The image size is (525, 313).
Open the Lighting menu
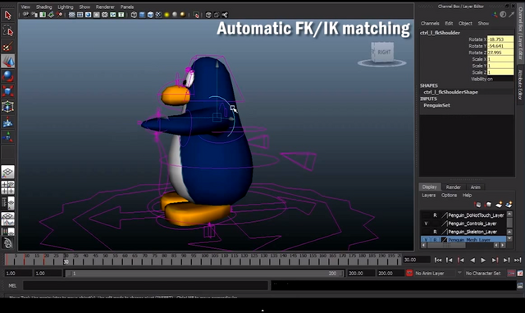coord(66,7)
